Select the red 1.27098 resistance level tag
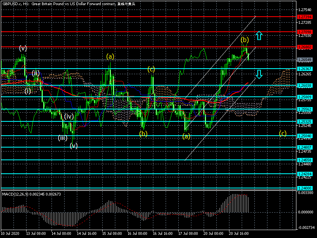Image resolution: width=317 pixels, height=238 pixels. (305, 31)
